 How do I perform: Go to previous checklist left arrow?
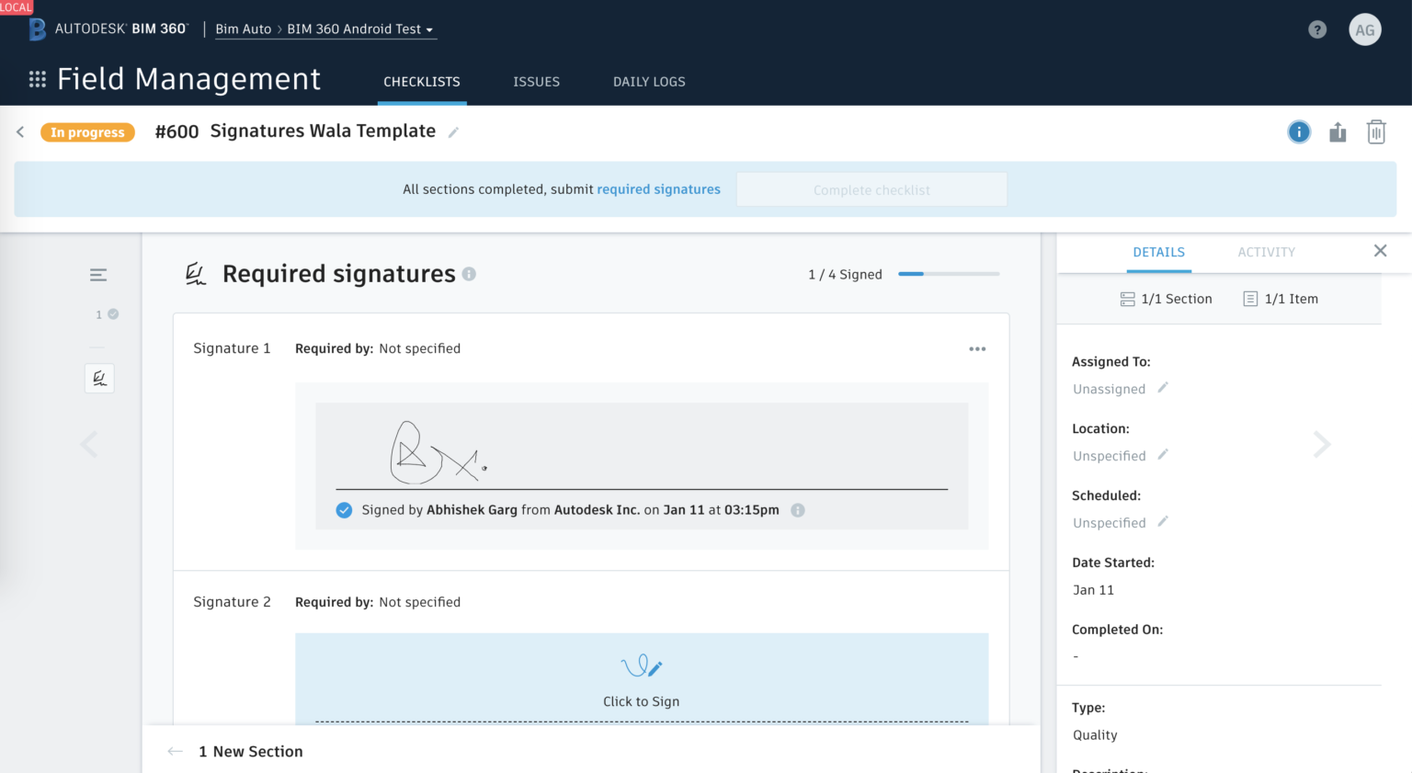click(x=89, y=445)
